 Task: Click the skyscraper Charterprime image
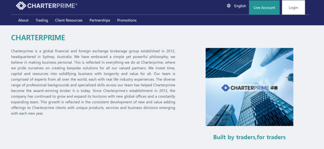click(249, 87)
